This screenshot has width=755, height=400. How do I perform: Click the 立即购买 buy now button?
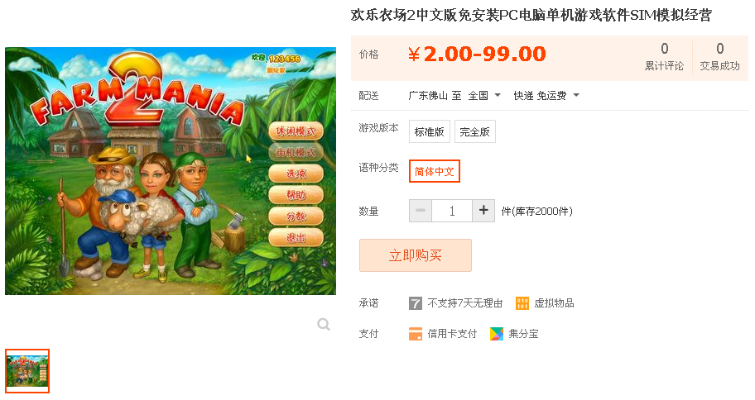(x=415, y=255)
